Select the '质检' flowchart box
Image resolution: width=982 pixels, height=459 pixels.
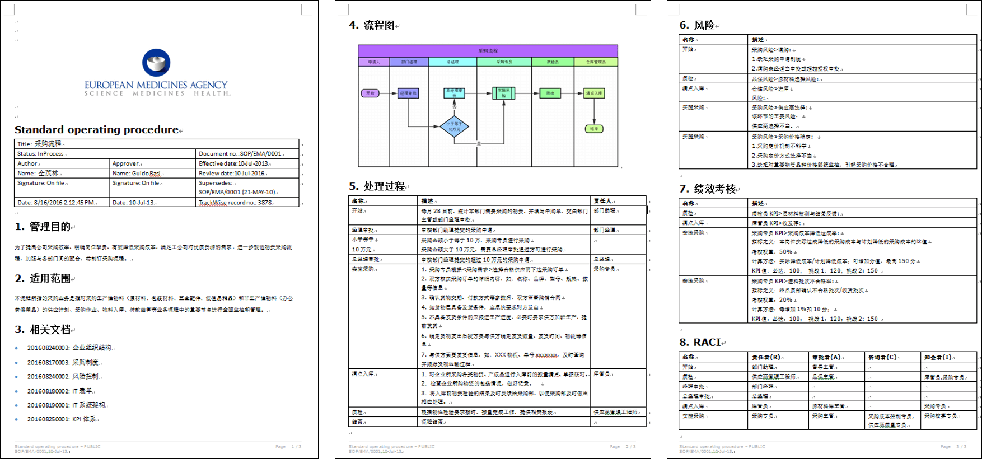(550, 93)
